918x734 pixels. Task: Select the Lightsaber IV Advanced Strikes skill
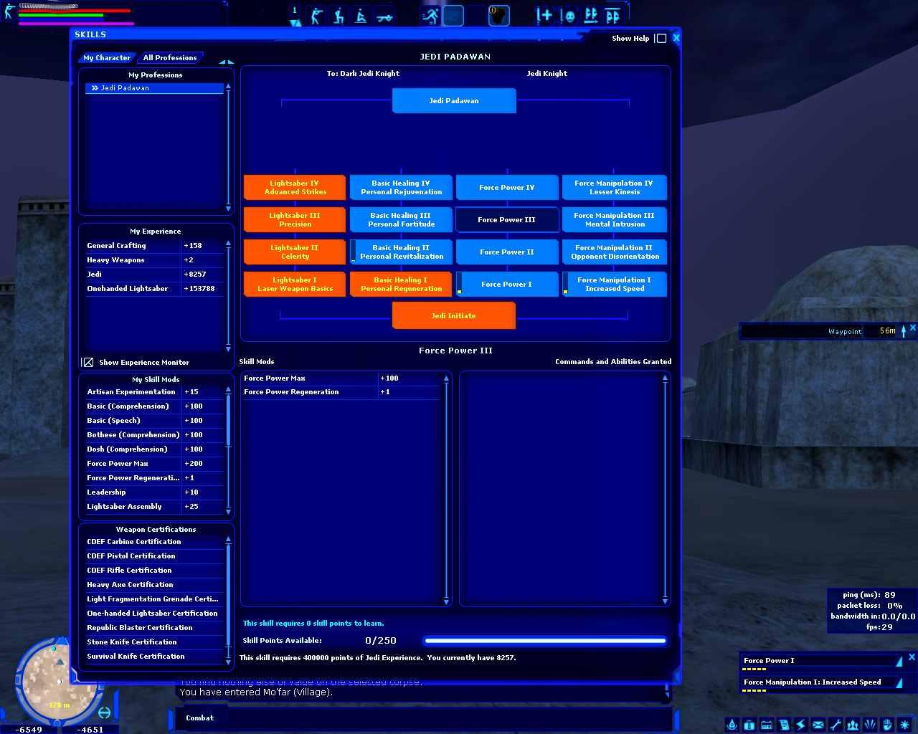(295, 188)
